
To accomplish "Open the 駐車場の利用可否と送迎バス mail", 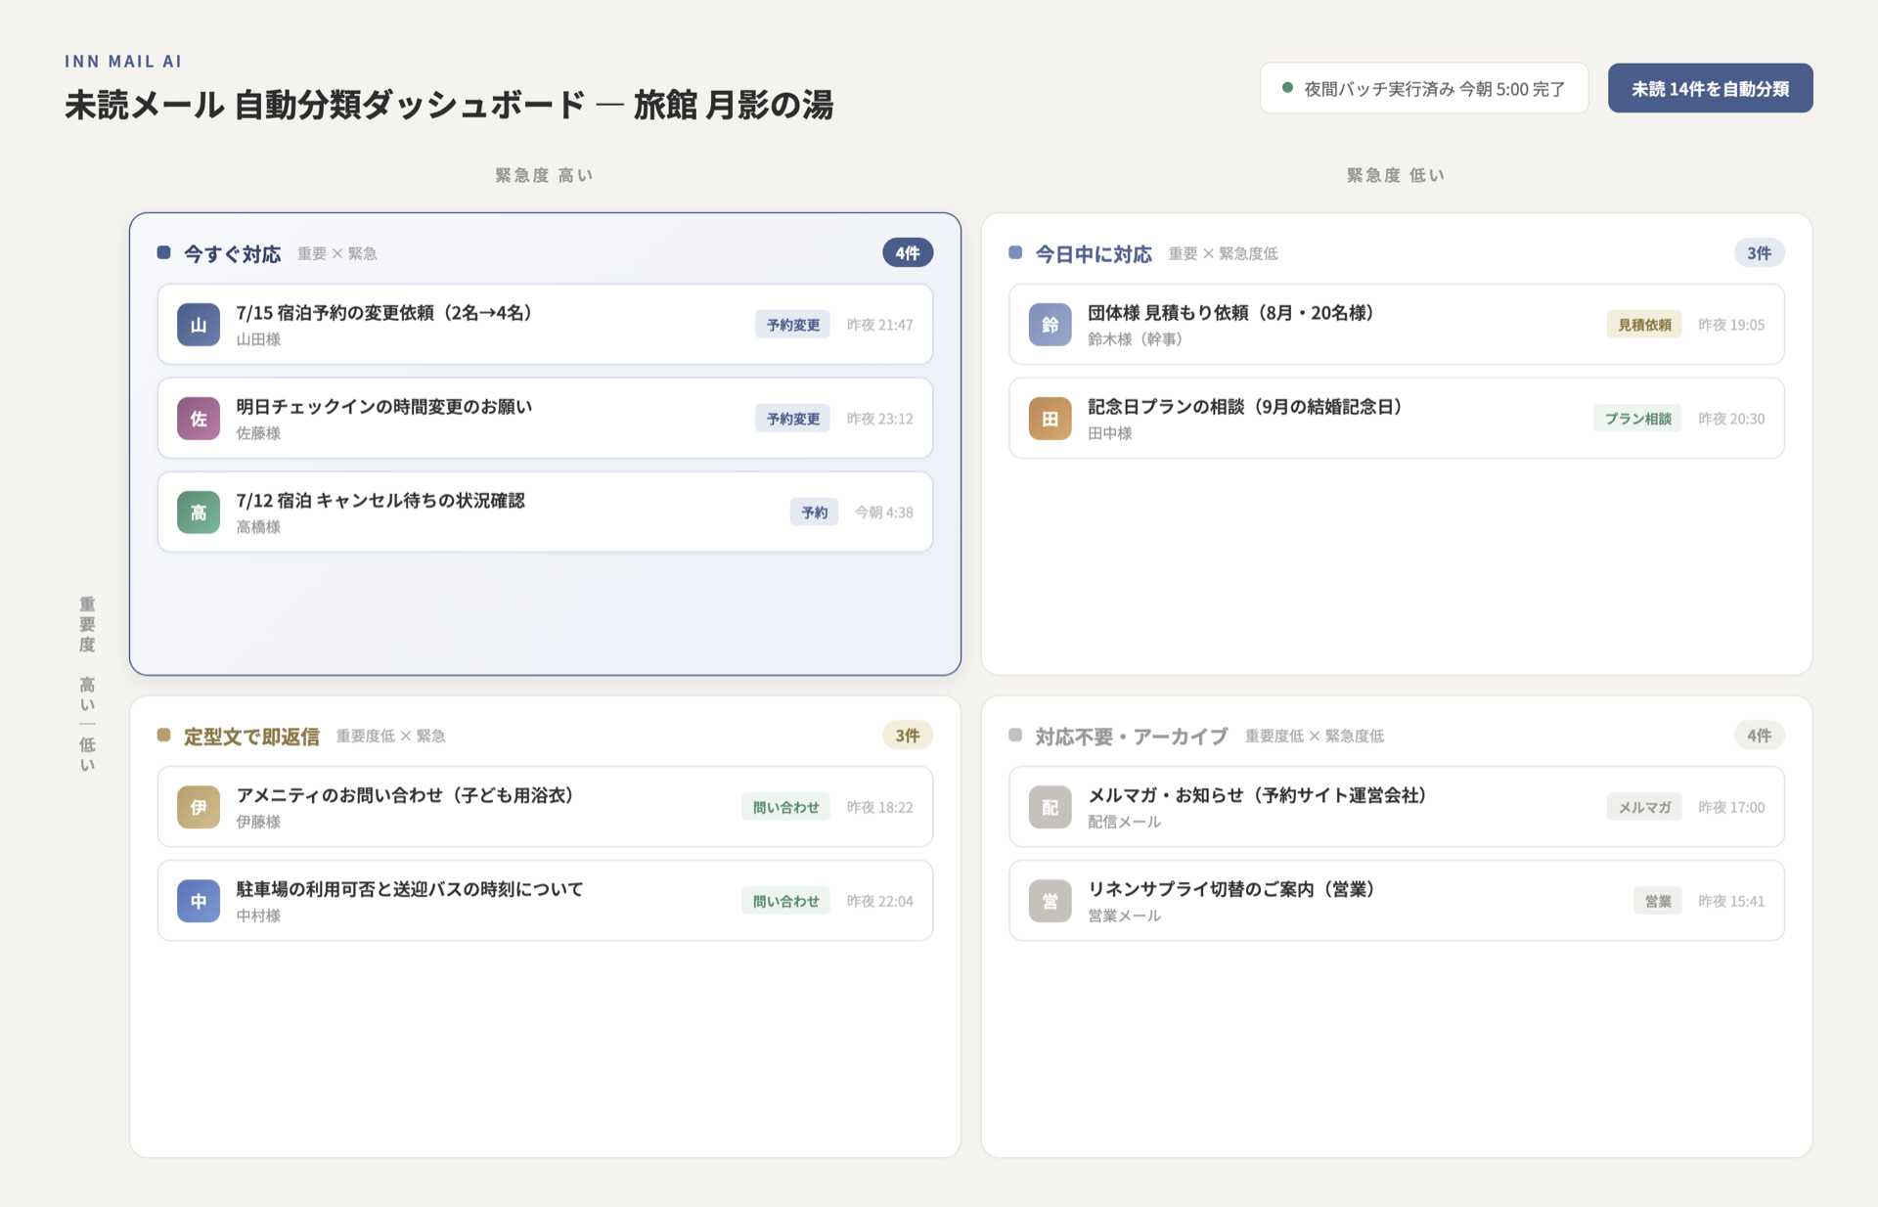I will [x=545, y=901].
